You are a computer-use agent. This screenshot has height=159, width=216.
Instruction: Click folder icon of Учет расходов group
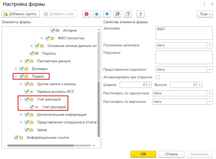coord(31,99)
